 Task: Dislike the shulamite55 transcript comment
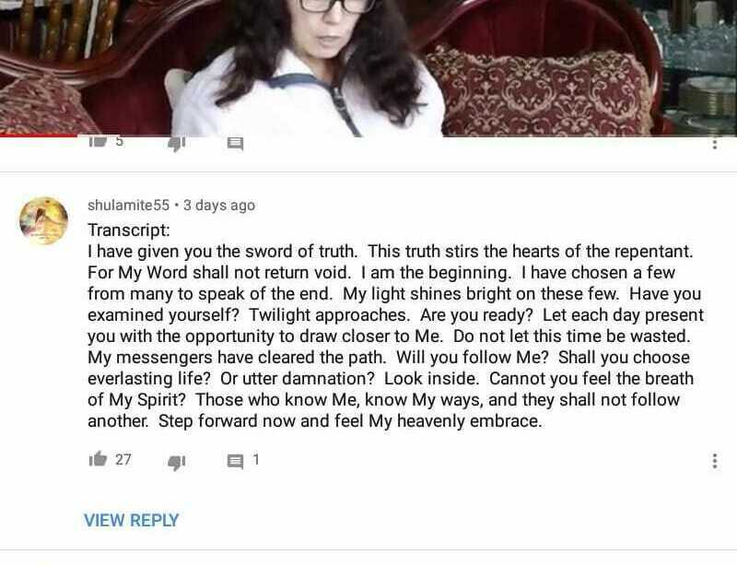176,462
